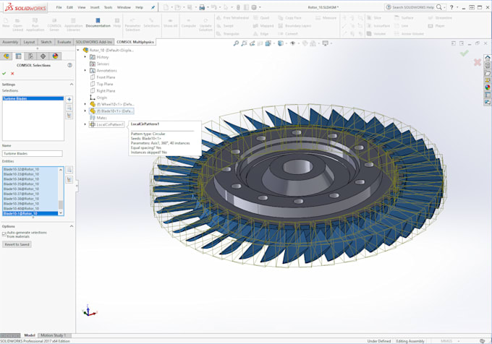
Task: Click the Appearances color ball in right task pane
Action: 487,87
